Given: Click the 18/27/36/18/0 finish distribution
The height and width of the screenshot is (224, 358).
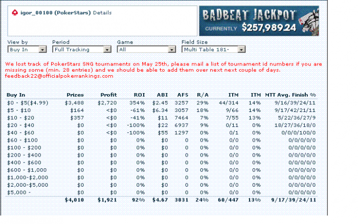Looking at the screenshot, I should 295,125.
